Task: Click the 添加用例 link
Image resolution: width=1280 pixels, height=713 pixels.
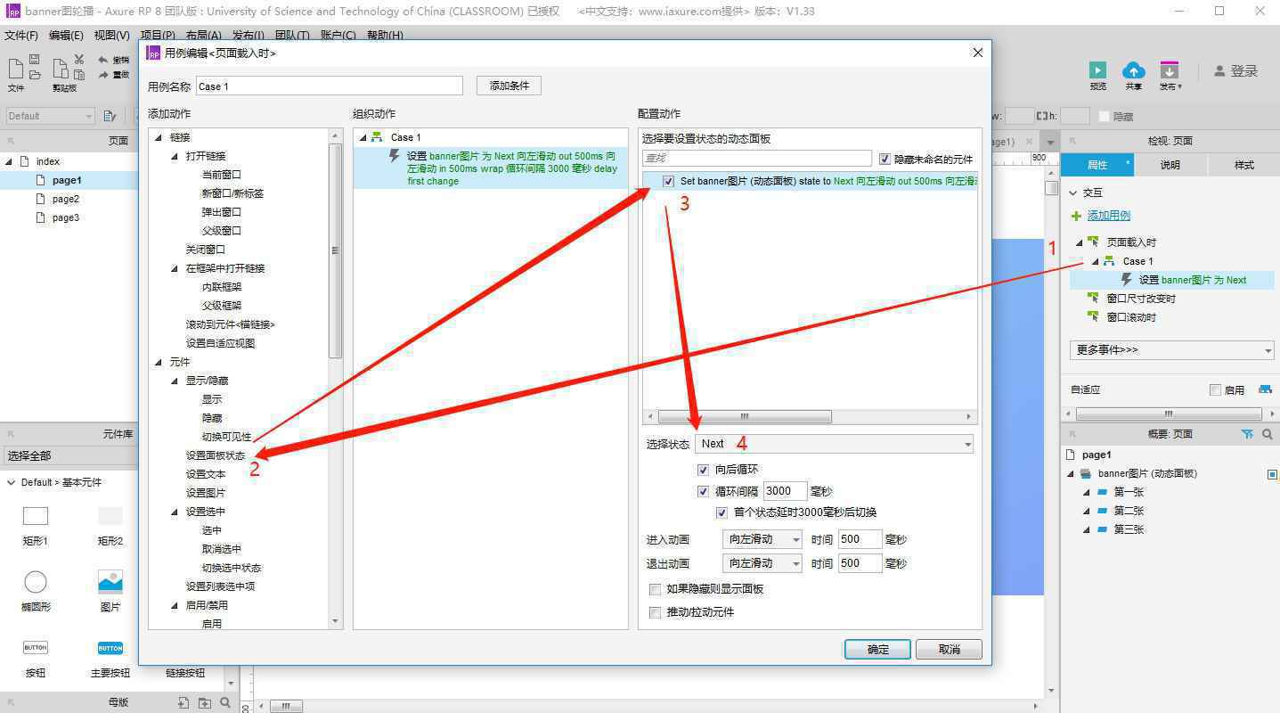Action: tap(1109, 216)
